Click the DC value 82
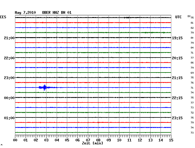The image size is (195, 148). [x=192, y=28]
